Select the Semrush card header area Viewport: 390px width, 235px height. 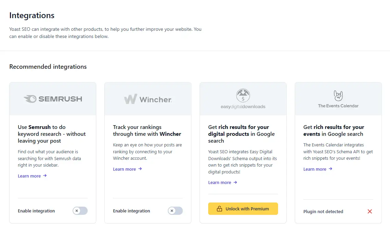point(52,99)
